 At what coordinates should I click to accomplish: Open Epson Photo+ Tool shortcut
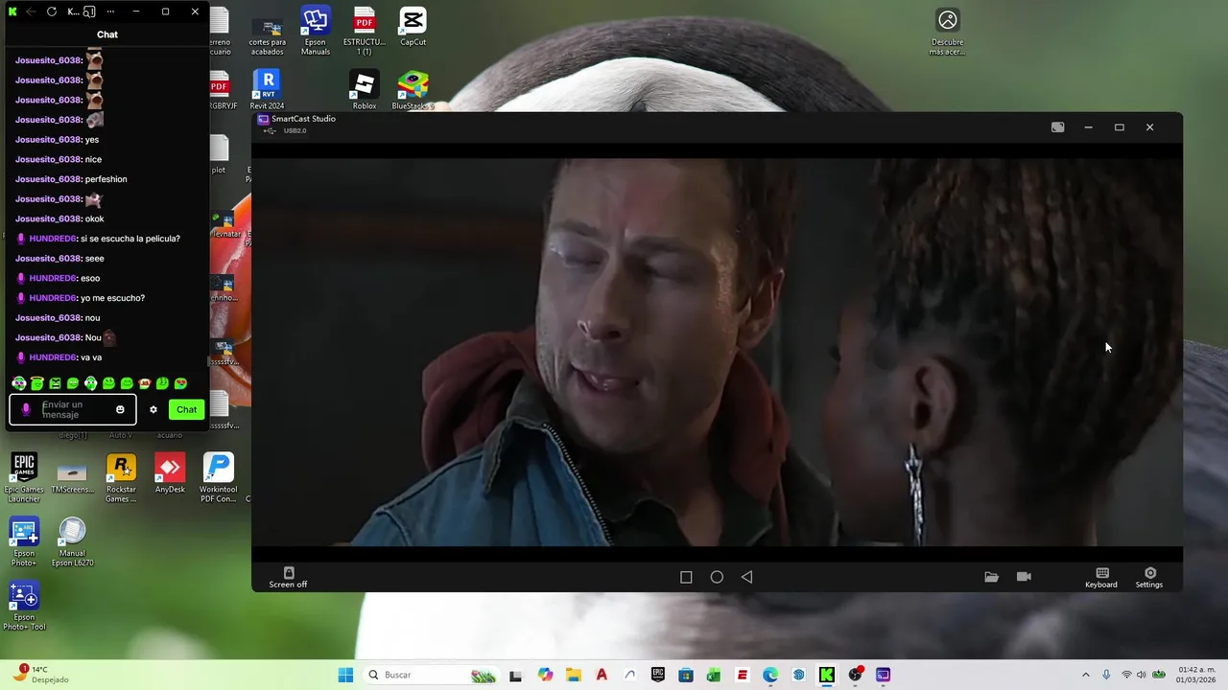[x=24, y=606]
